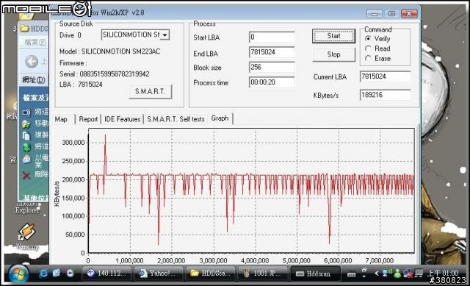Click the KBytes/s value field
The height and width of the screenshot is (286, 470).
(385, 95)
